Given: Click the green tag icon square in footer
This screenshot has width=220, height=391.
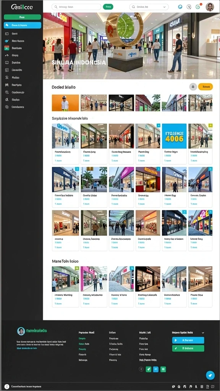Looking at the screenshot, I should [x=149, y=369].
